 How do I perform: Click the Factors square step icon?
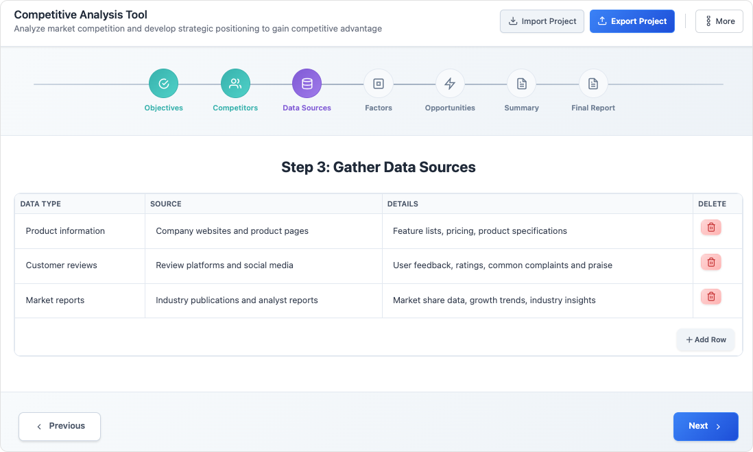379,84
